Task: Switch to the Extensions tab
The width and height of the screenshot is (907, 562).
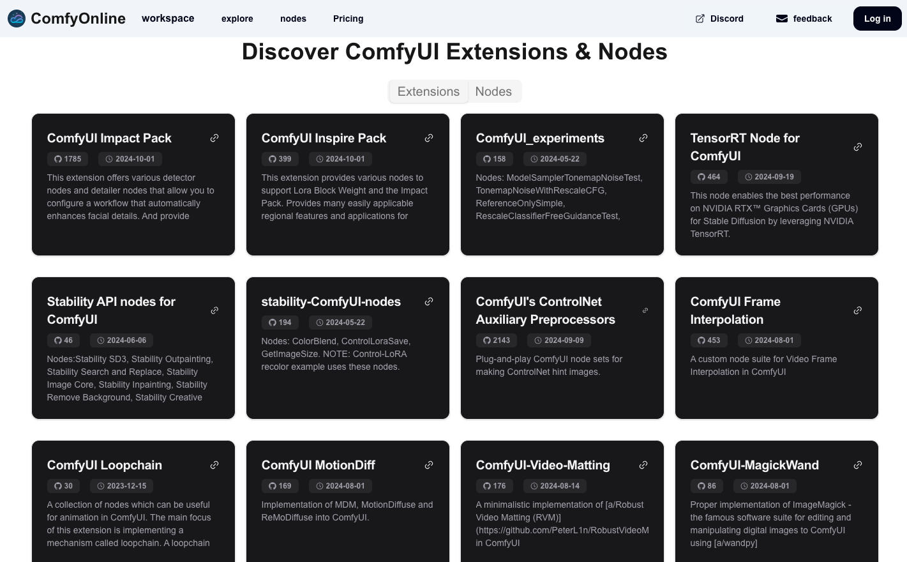Action: [428, 91]
